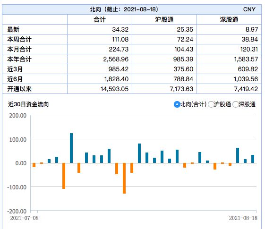This screenshot has height=229, width=265.
Task: Click the 合计 column header
Action: pos(100,19)
